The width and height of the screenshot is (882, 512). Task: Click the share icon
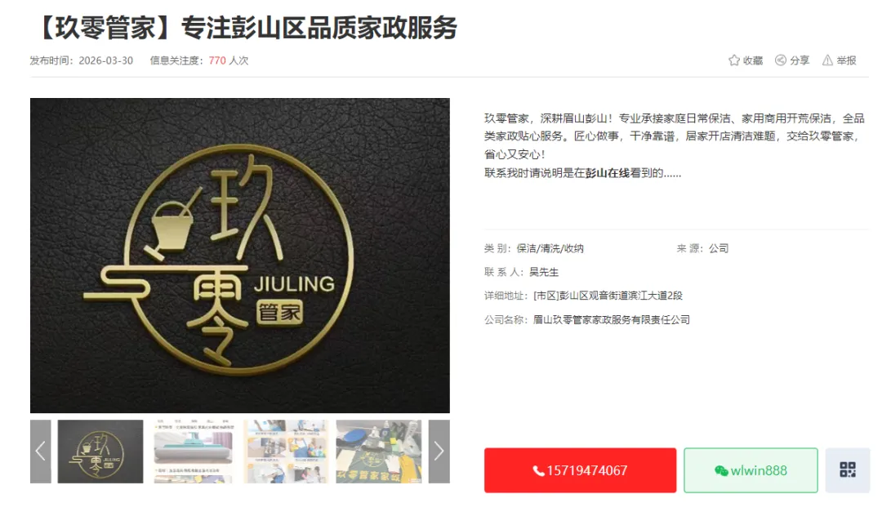point(780,60)
